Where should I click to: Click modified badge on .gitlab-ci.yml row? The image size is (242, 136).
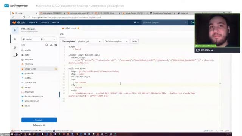pos(56,69)
